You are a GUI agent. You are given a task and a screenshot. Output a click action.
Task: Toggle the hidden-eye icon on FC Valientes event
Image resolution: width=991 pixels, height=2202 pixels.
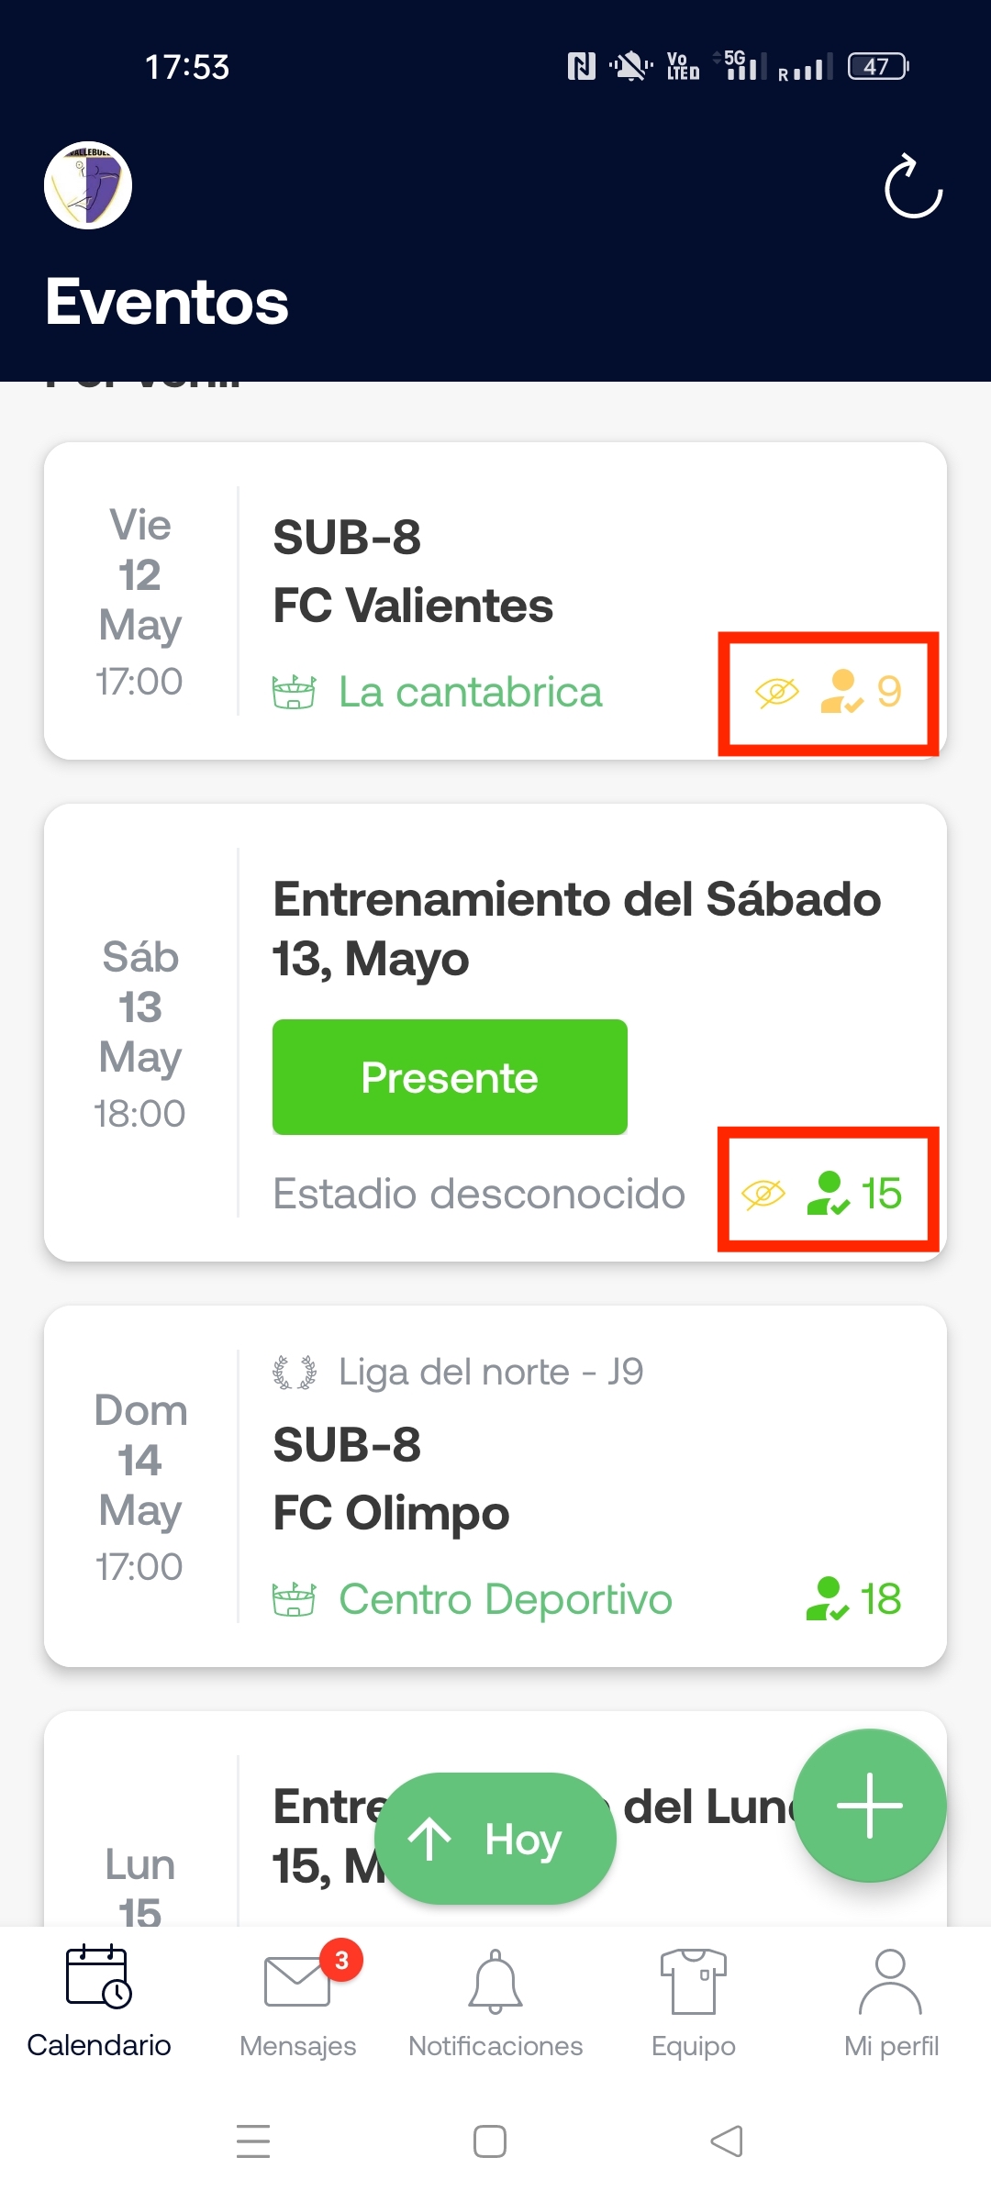tap(776, 692)
